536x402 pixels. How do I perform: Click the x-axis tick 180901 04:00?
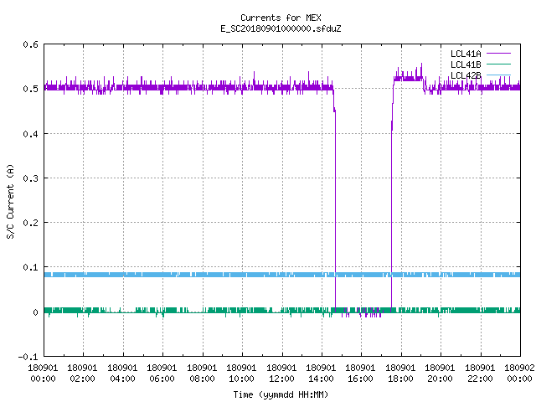122,374
